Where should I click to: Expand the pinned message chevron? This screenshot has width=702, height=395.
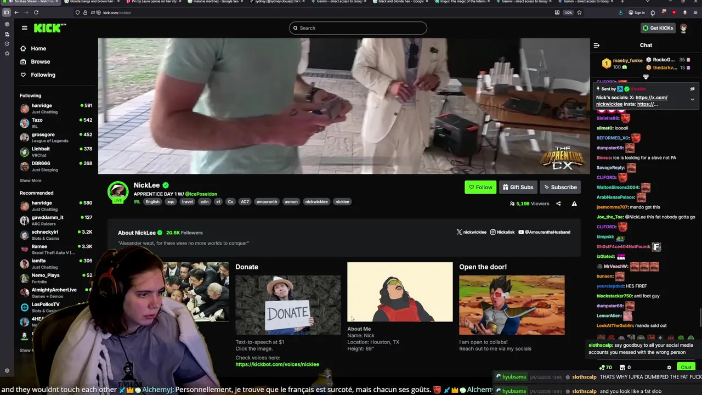692,99
